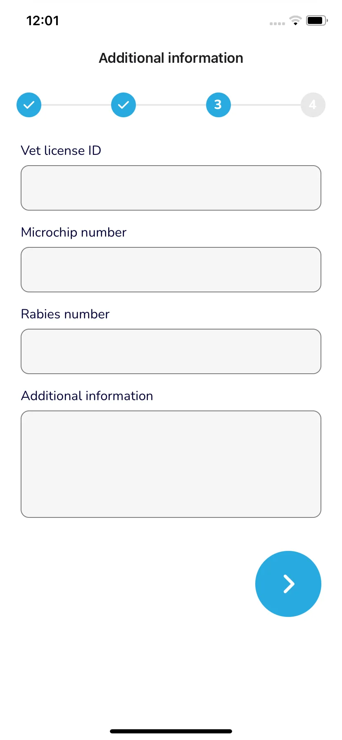
Task: Tap the "Rabies number" label
Action: tap(65, 314)
